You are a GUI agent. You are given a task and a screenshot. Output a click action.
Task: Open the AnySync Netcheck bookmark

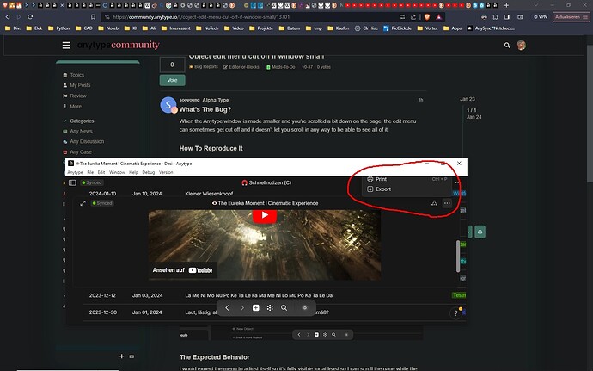click(x=491, y=28)
